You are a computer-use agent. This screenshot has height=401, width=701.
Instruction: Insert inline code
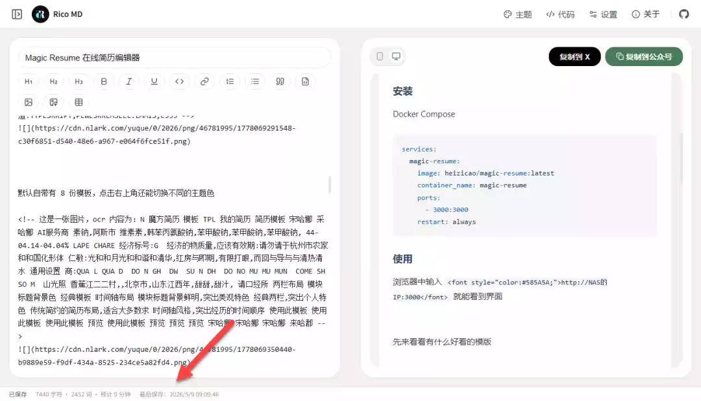[179, 82]
